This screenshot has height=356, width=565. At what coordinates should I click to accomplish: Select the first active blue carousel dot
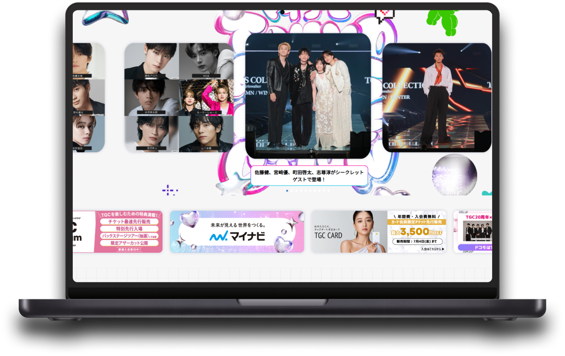(x=287, y=191)
